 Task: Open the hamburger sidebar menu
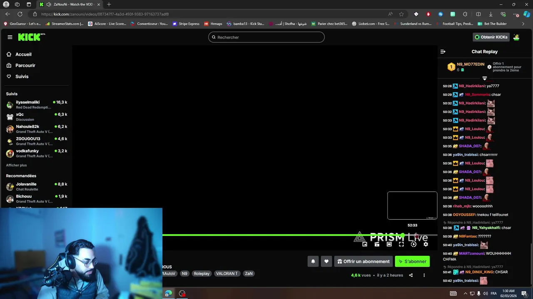[x=10, y=37]
